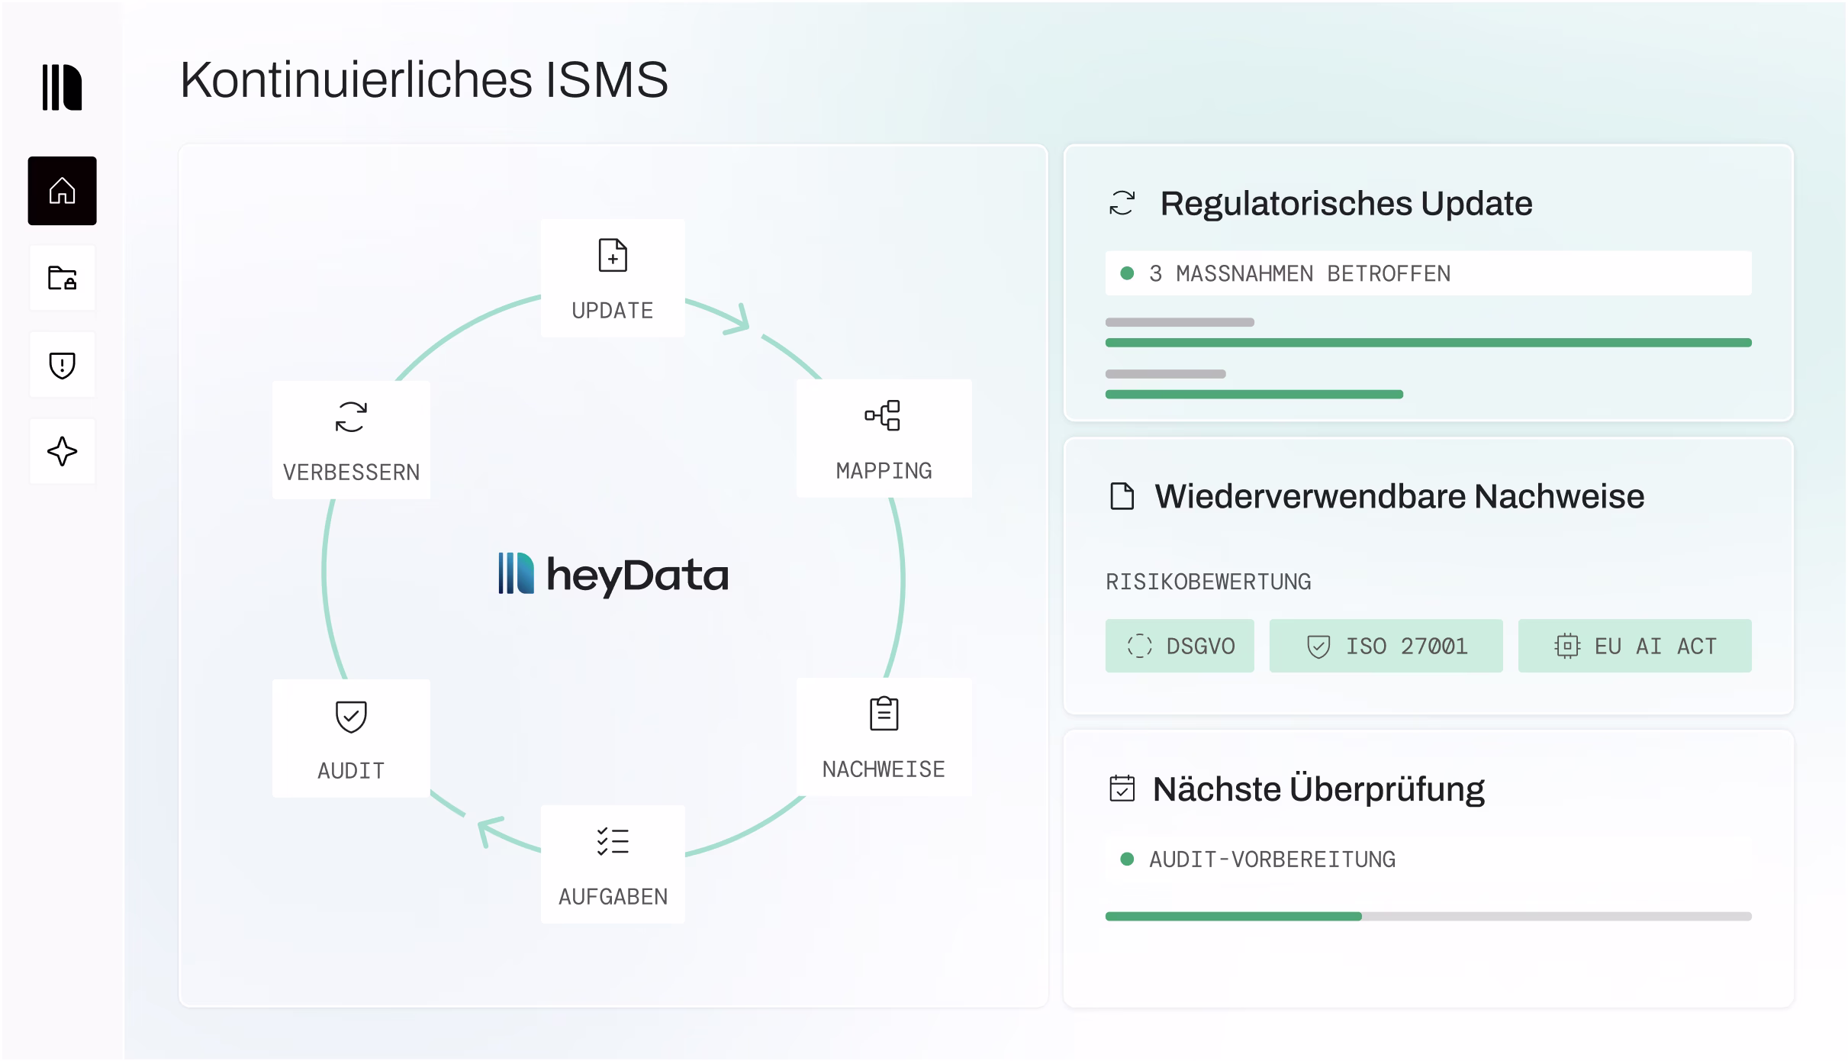Click the NACHWEISE label in the cycle
The height and width of the screenshot is (1061, 1848).
[x=884, y=769]
